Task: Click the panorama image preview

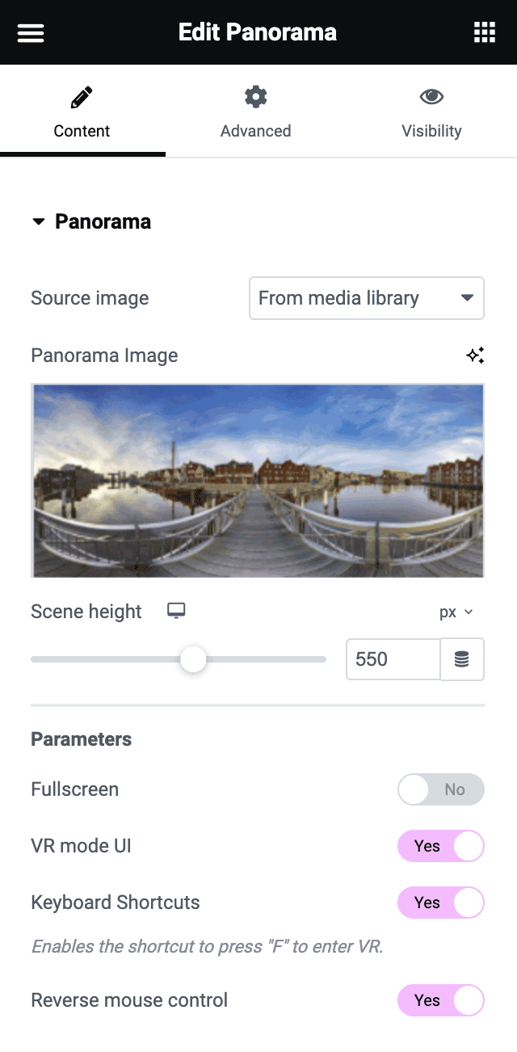Action: 258,481
